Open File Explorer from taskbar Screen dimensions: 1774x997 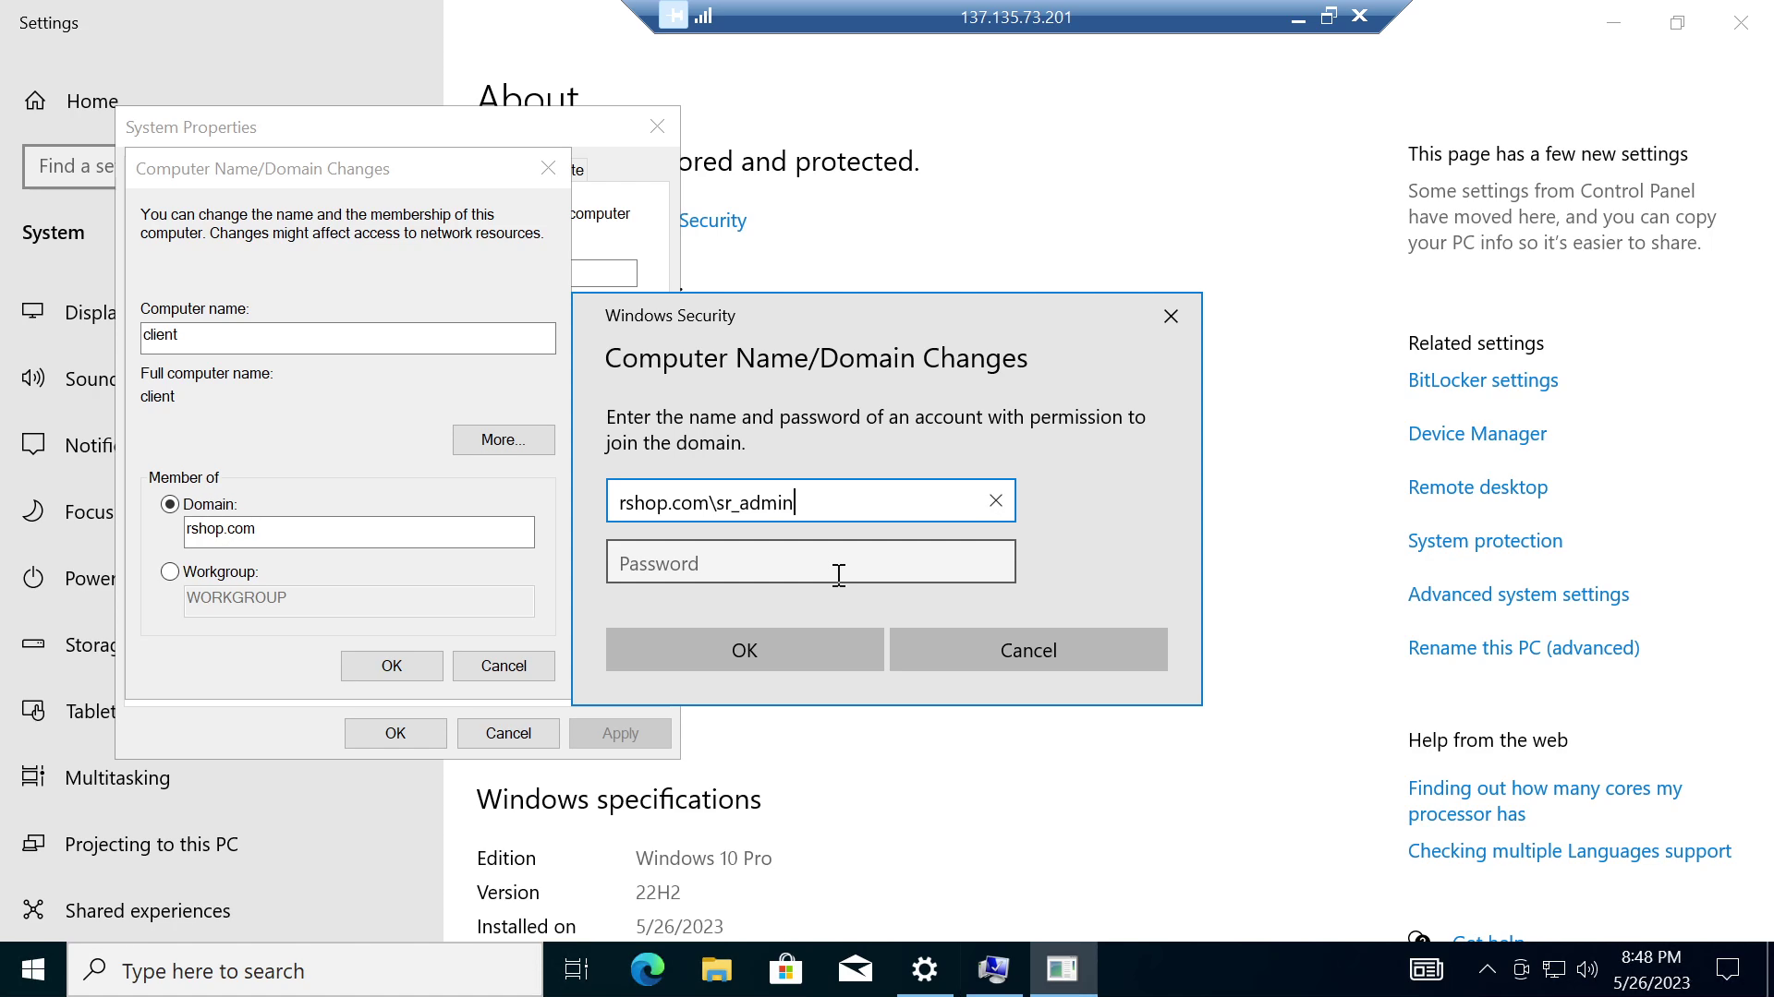tap(716, 969)
